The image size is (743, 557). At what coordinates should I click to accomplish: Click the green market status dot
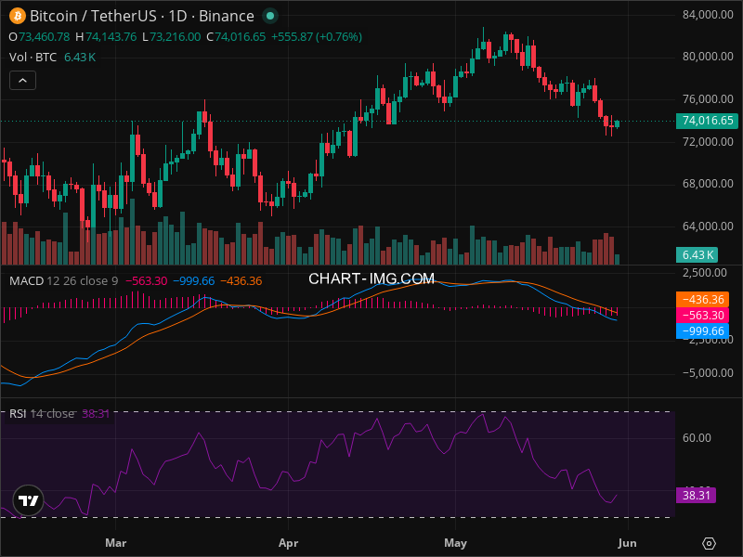[x=270, y=16]
